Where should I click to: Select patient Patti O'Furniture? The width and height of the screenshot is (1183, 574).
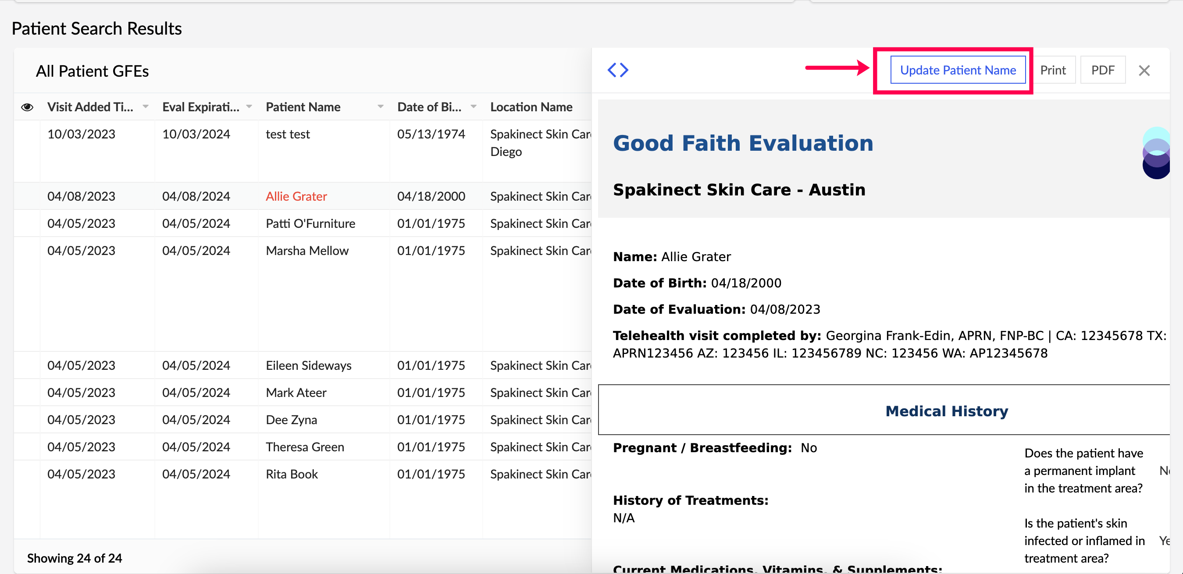pos(310,223)
